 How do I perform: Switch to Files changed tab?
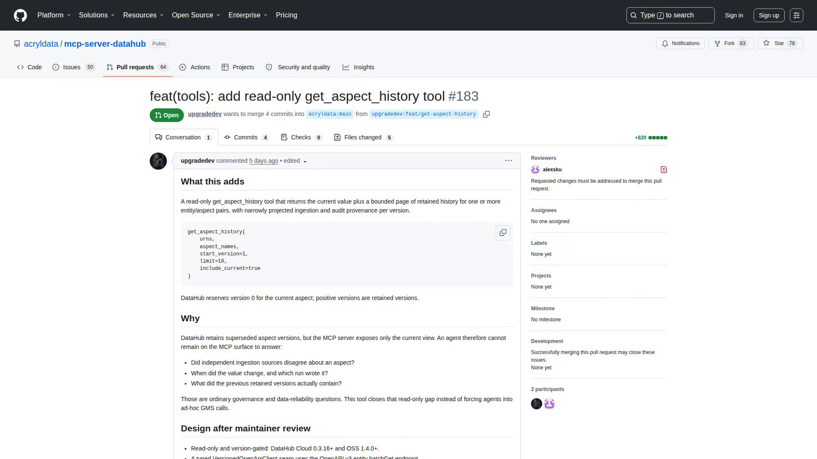click(x=363, y=137)
